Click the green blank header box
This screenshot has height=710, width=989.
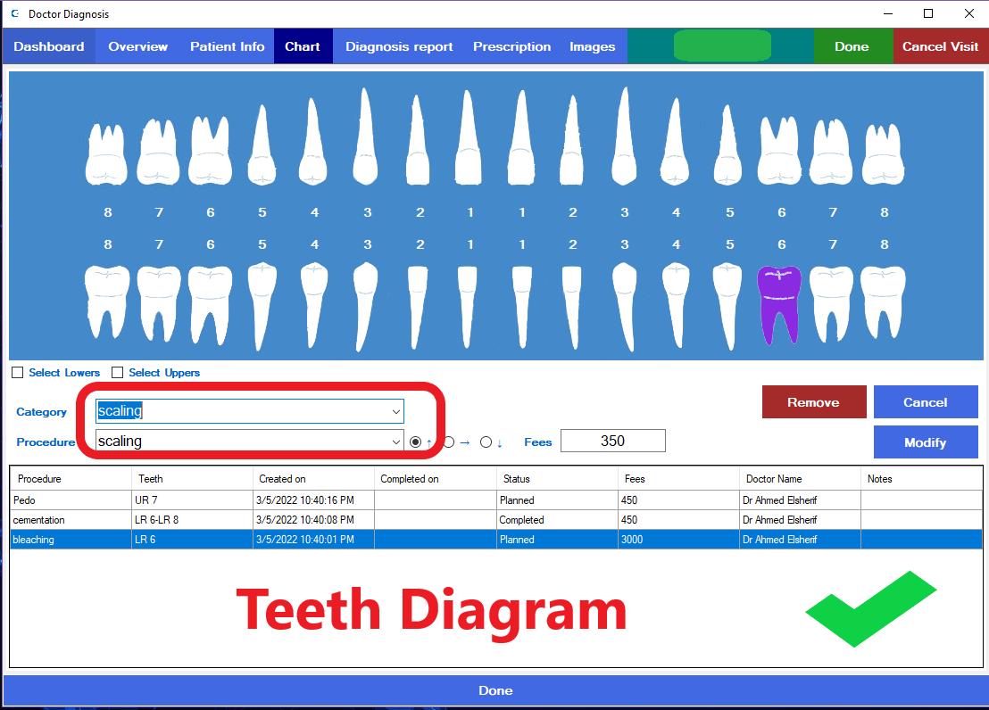tap(722, 46)
